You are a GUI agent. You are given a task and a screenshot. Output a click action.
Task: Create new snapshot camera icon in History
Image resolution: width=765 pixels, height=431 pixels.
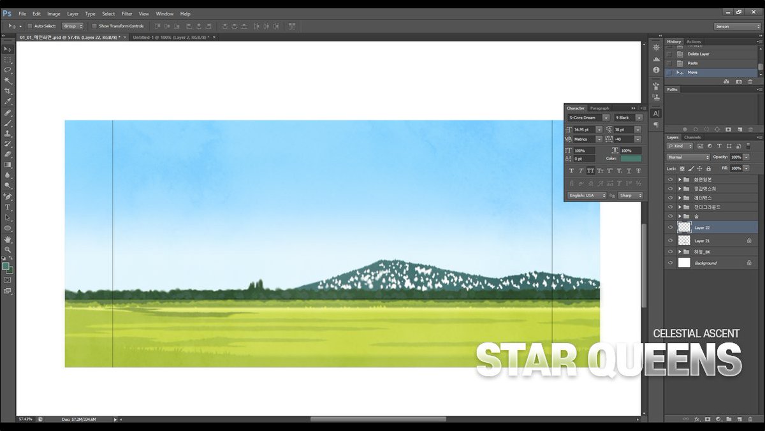point(739,82)
